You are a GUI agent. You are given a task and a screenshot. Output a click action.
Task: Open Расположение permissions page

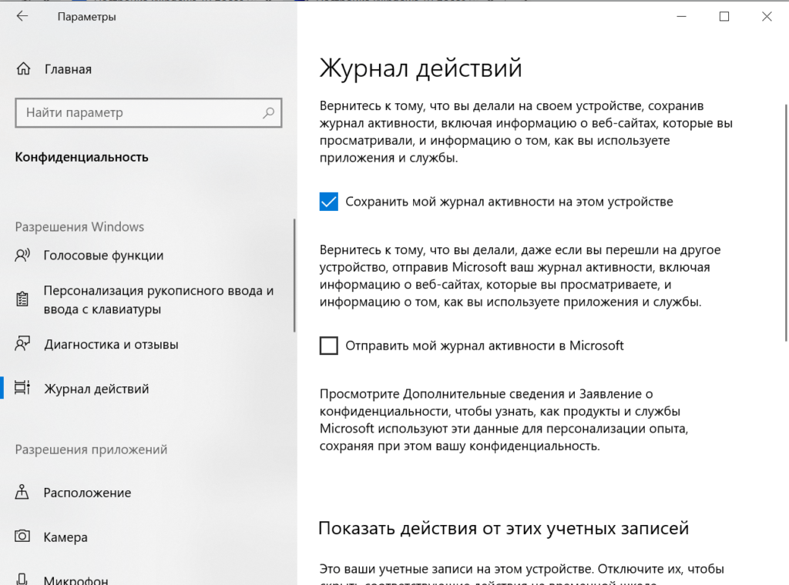pos(87,493)
